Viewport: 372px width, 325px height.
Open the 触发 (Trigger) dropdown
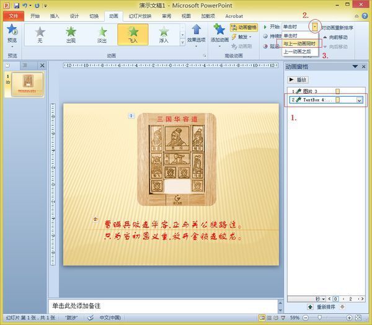(242, 37)
